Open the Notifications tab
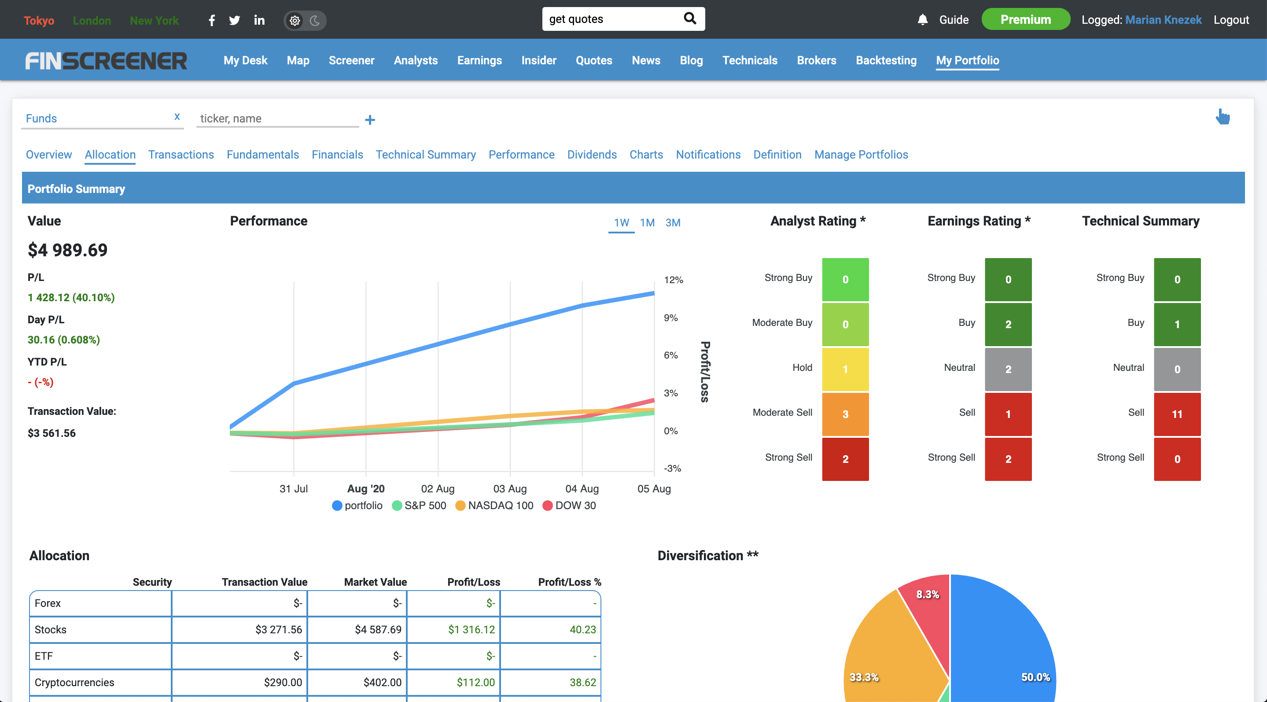Viewport: 1267px width, 702px height. (x=708, y=155)
